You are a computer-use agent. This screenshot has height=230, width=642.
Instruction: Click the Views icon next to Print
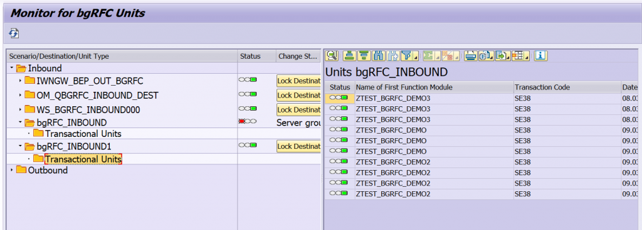coord(484,56)
